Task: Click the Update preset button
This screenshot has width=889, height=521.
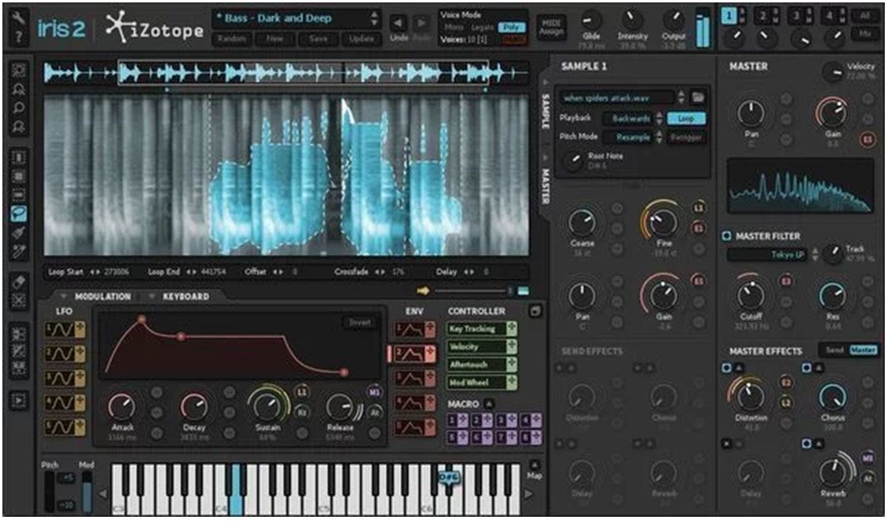Action: (361, 39)
